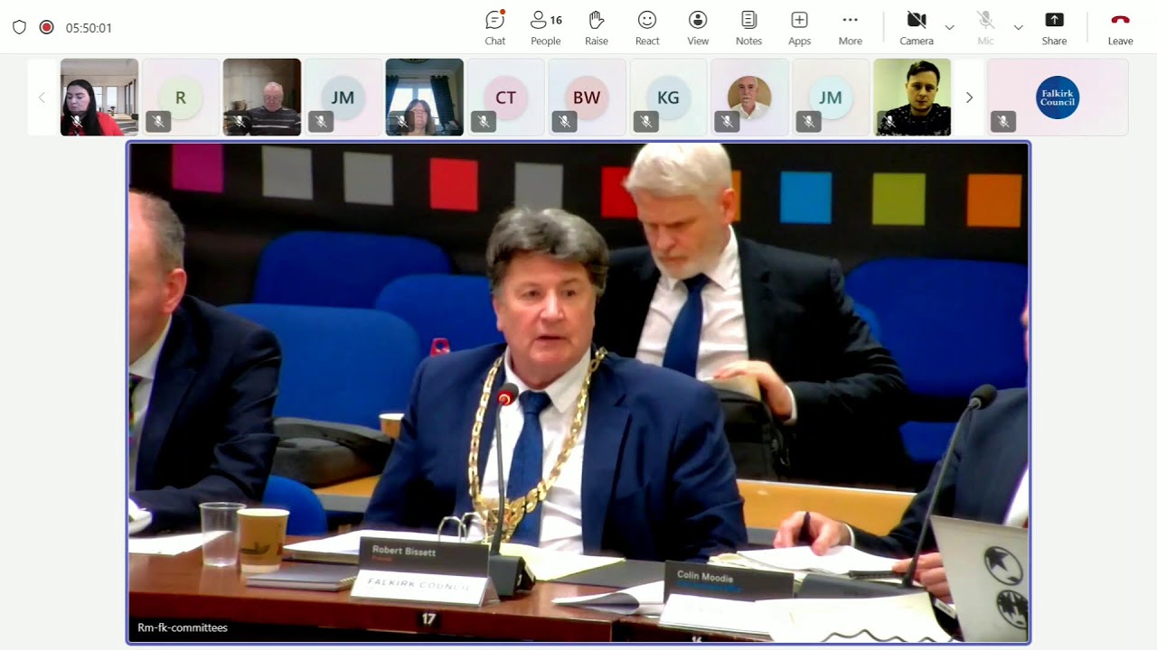Select the striped-shirt man video tile
This screenshot has height=650, width=1157.
point(262,97)
